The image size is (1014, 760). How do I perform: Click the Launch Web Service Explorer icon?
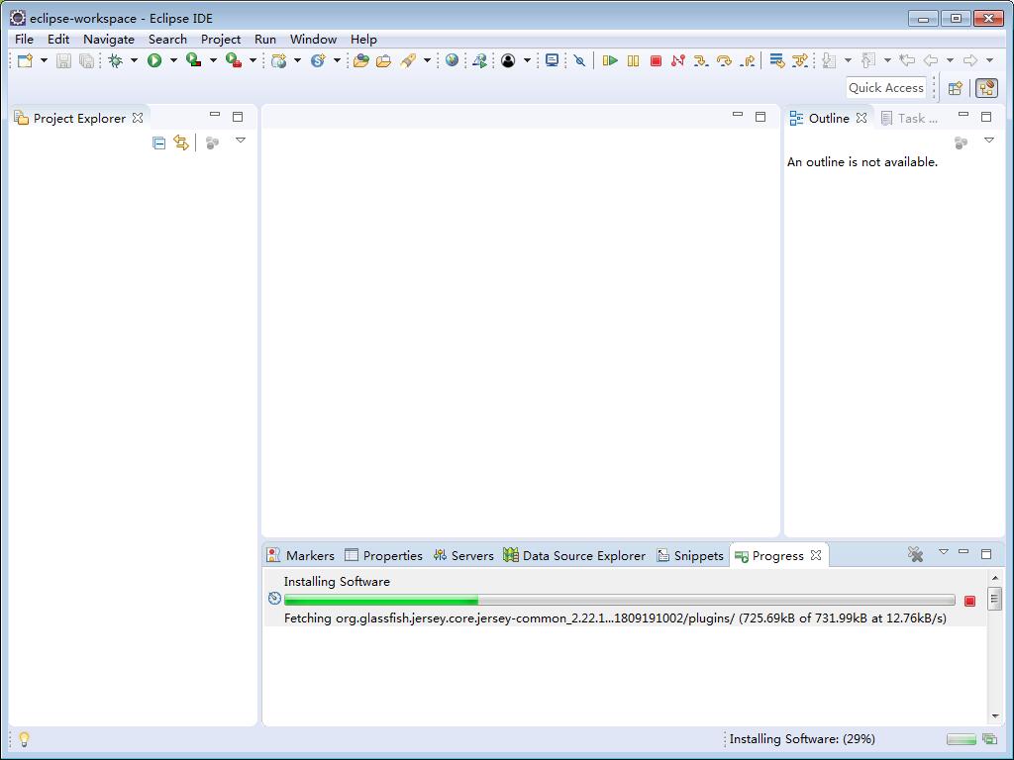point(479,60)
